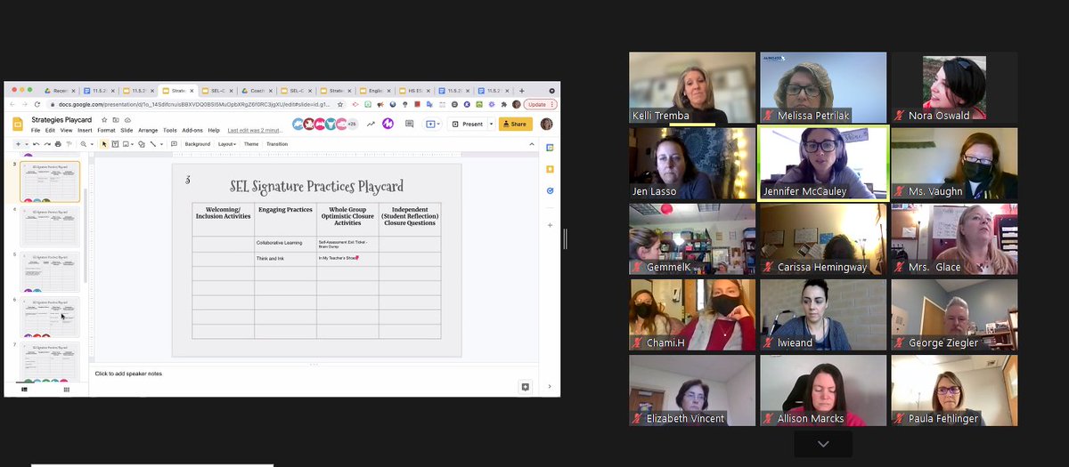This screenshot has width=1069, height=467.
Task: Open the activity dashboard trend icon
Action: (x=371, y=124)
